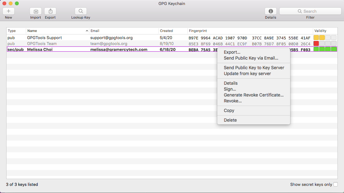
Task: Select Generate Revoke Certificate...
Action: point(254,95)
